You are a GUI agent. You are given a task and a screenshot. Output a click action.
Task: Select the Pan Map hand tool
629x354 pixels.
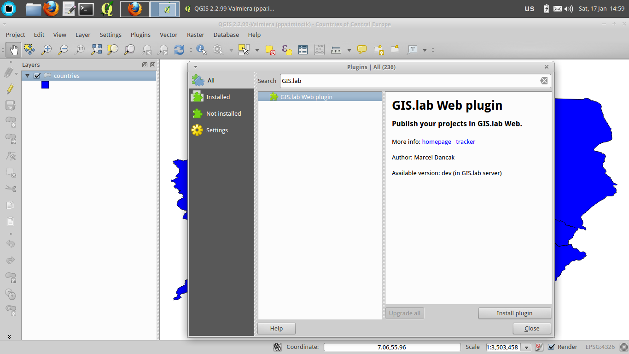pos(14,49)
